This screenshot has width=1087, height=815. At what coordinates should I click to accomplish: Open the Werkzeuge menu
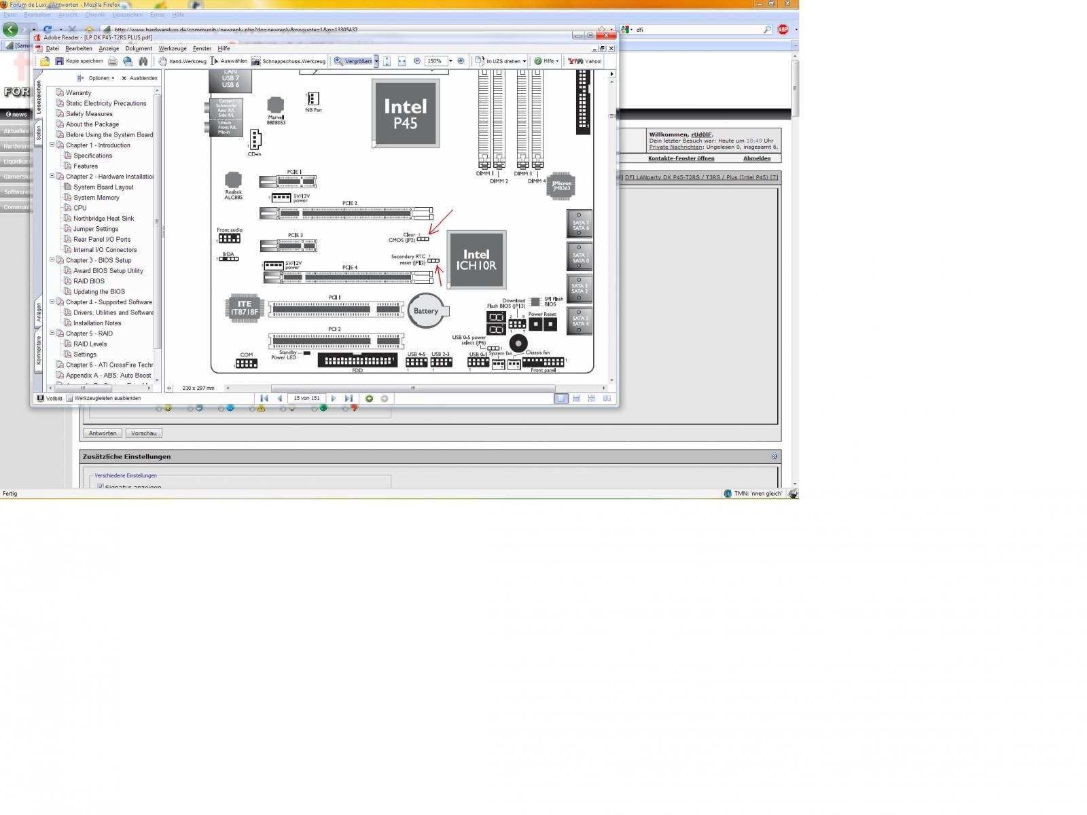point(173,49)
